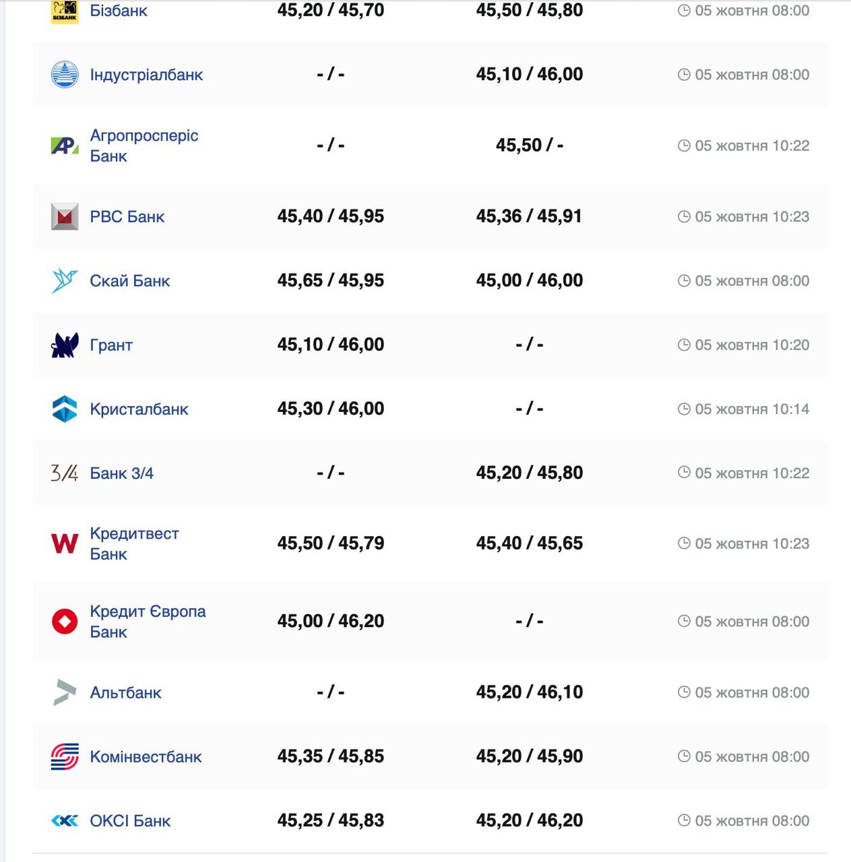Click the РВС Банк envelope logo
The width and height of the screenshot is (851, 862).
pos(65,217)
